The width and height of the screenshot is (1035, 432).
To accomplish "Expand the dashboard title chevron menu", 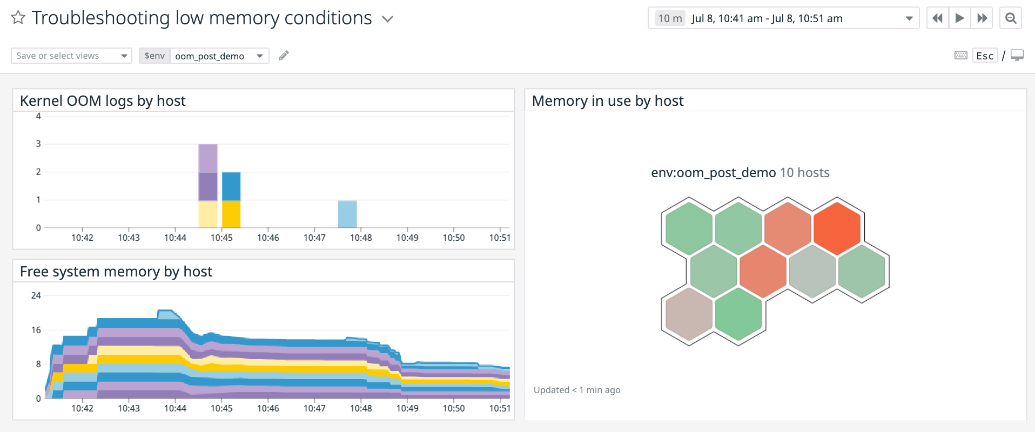I will pyautogui.click(x=387, y=19).
